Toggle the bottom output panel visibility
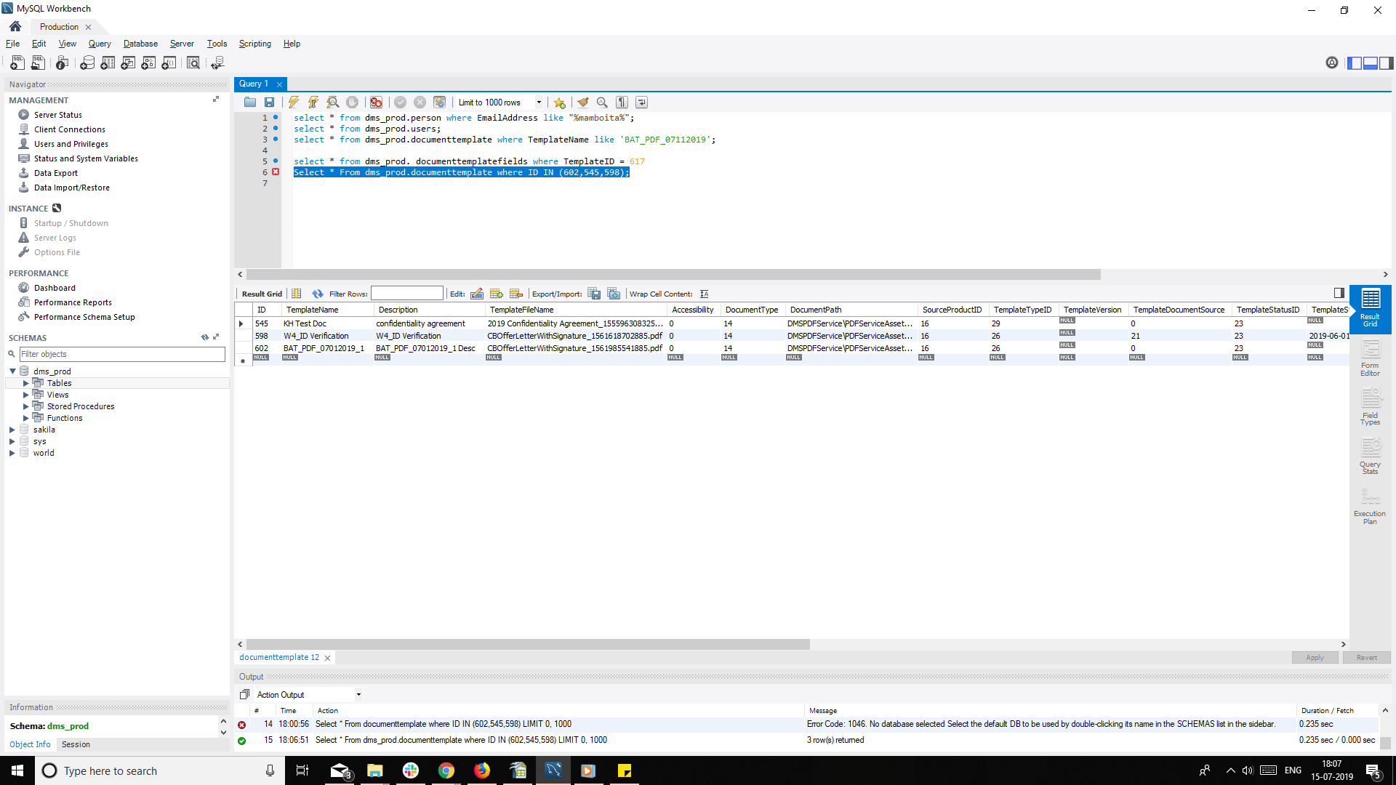This screenshot has height=785, width=1396. [1371, 63]
